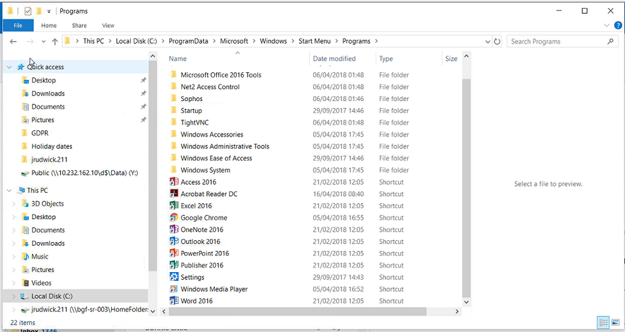
Task: Open the Share ribbon tab
Action: pyautogui.click(x=79, y=26)
